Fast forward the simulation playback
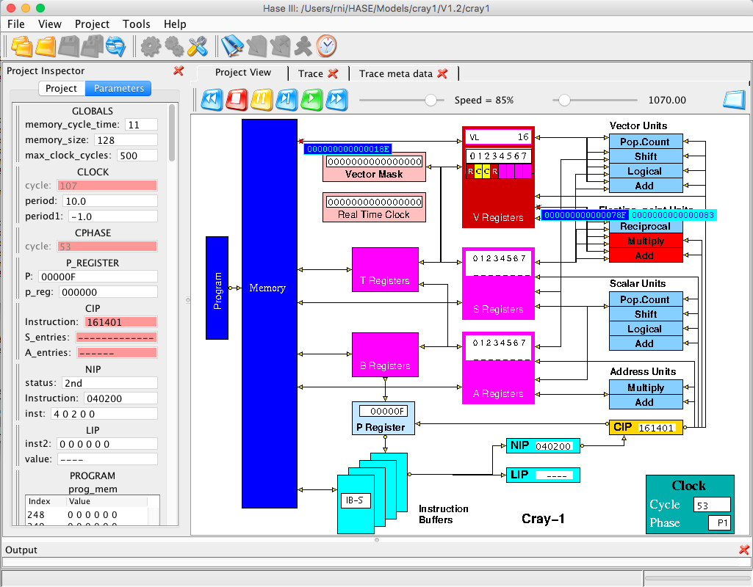 point(336,100)
